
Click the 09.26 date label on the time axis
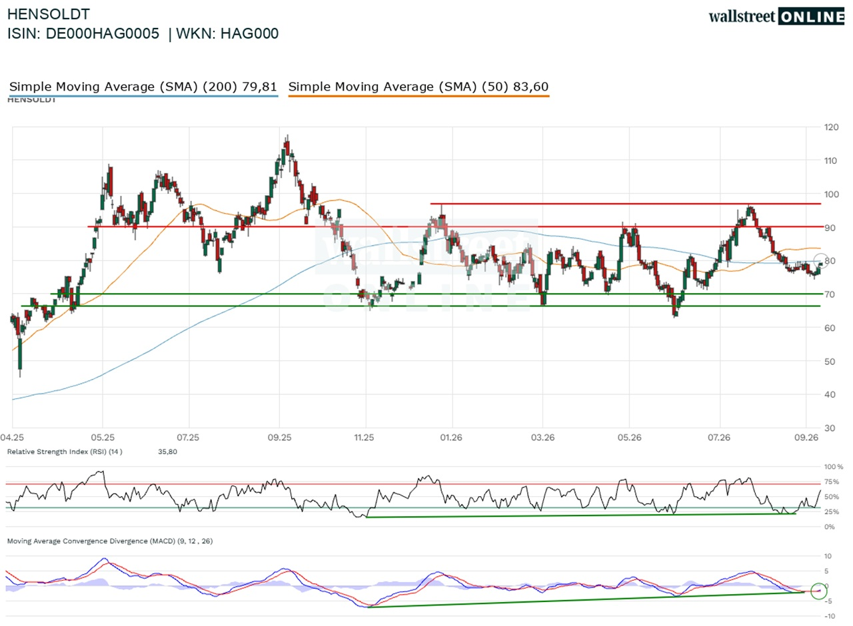coord(806,438)
